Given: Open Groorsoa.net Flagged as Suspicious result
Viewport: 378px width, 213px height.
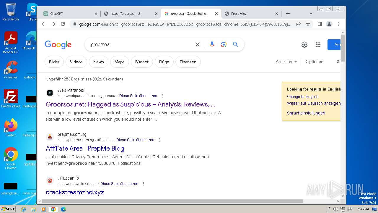Looking at the screenshot, I should click(x=130, y=104).
